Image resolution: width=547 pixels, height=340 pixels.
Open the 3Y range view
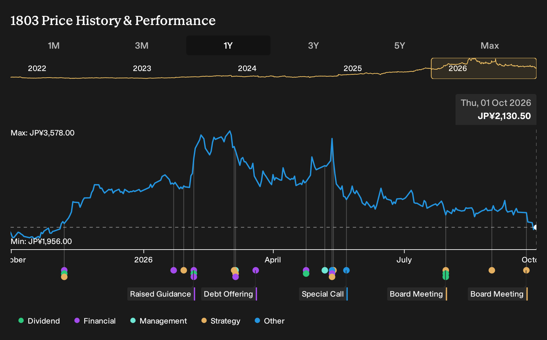pyautogui.click(x=313, y=46)
